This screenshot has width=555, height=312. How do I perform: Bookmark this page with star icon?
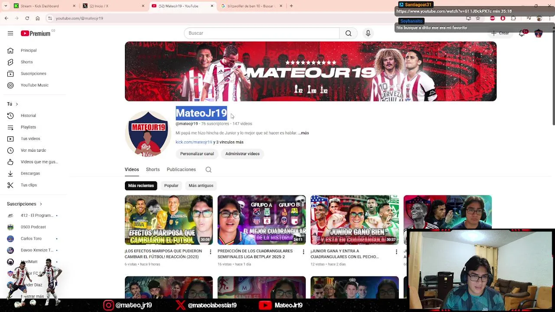pyautogui.click(x=478, y=18)
